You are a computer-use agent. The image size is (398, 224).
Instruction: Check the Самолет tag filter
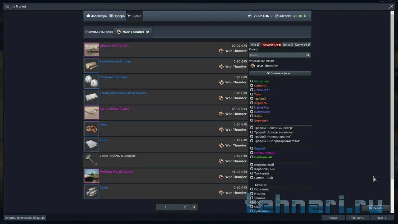(252, 86)
